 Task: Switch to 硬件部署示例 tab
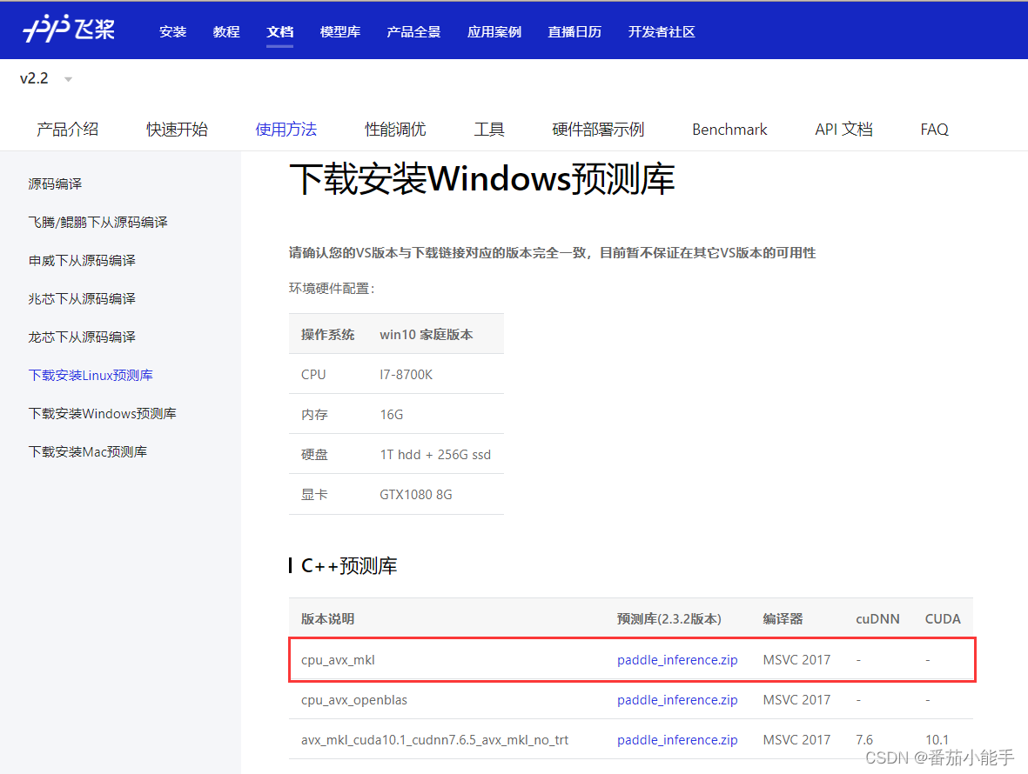click(598, 129)
